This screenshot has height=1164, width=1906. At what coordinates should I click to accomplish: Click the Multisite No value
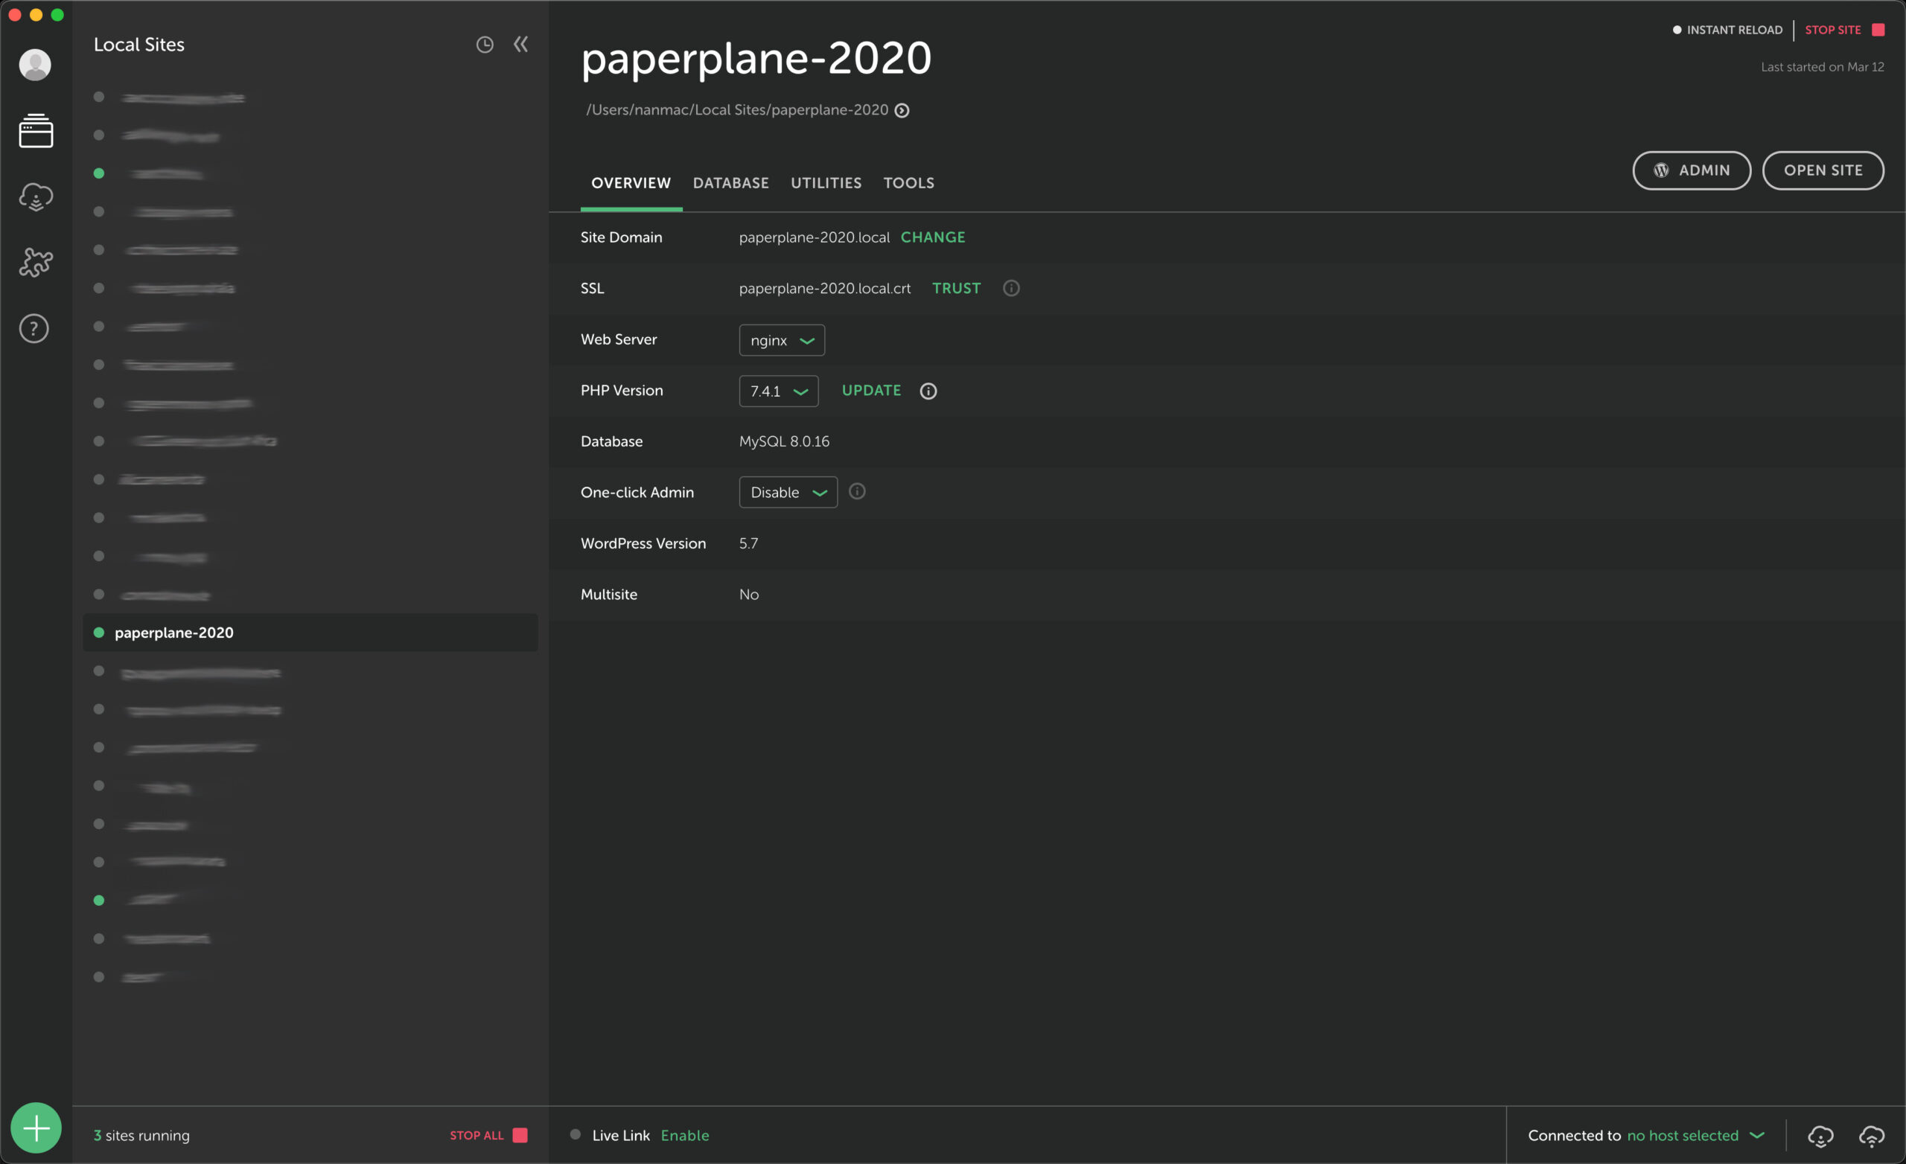pos(749,595)
